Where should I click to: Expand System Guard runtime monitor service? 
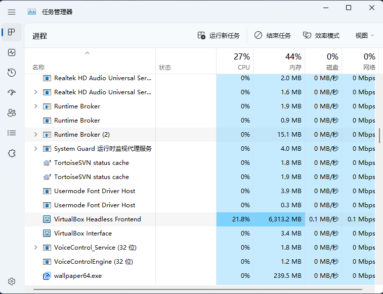[x=35, y=149]
